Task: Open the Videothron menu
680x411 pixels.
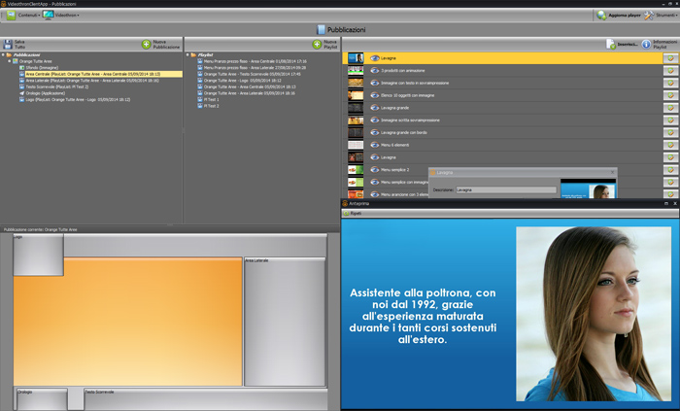Action: point(64,16)
